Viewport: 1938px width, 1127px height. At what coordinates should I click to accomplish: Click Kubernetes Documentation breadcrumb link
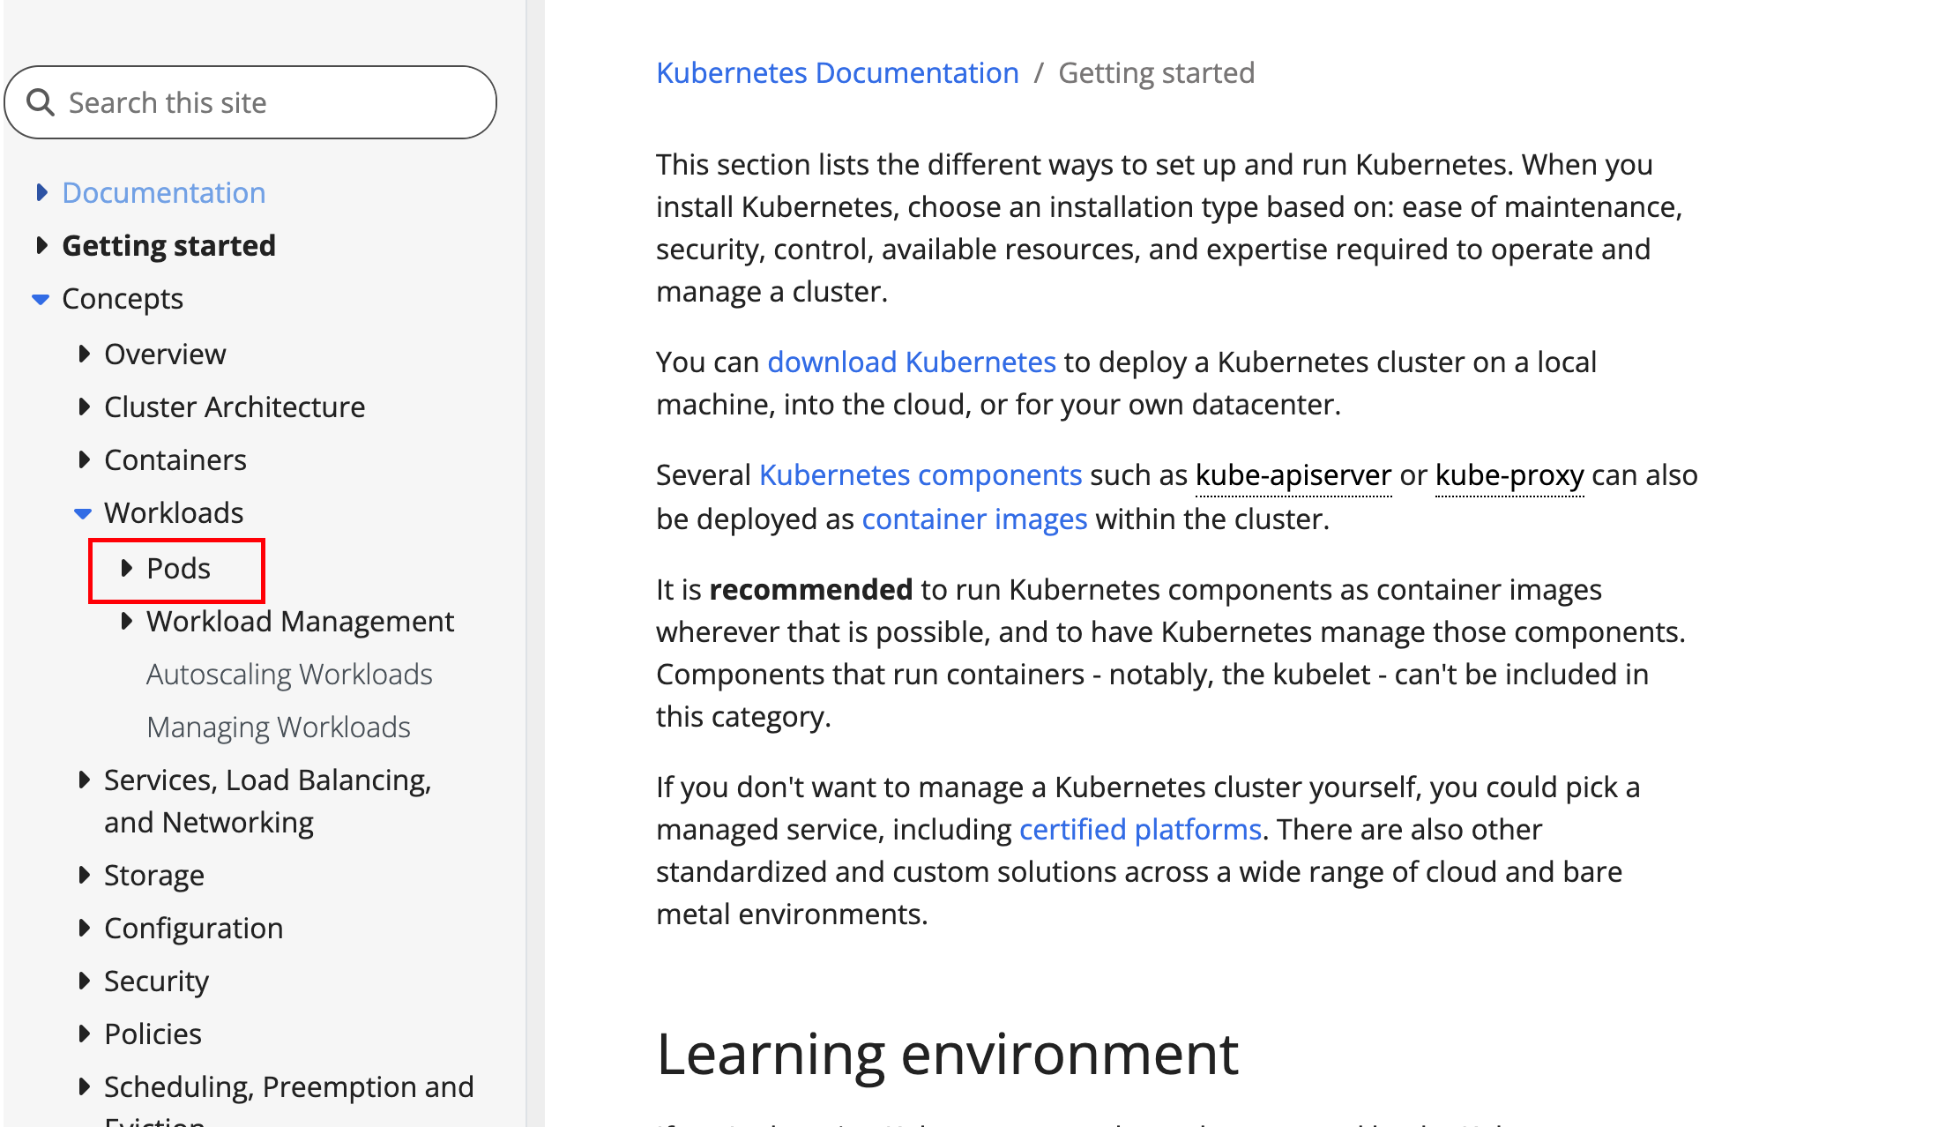tap(838, 72)
